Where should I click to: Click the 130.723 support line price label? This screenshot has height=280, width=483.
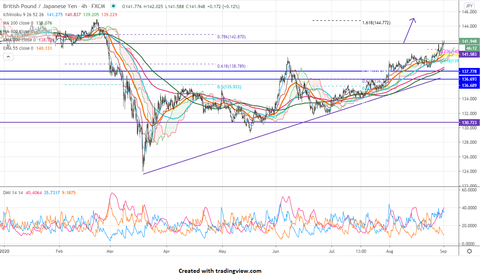(469, 123)
